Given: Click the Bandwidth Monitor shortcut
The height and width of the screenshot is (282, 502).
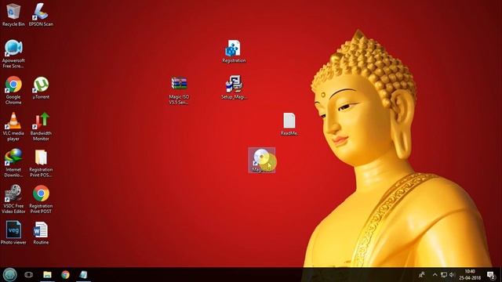Looking at the screenshot, I should click(x=41, y=127).
